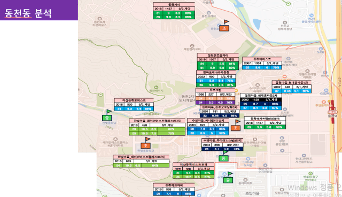The height and width of the screenshot is (197, 342).
Task: Click the purple data row ending in 76%
Action: click(x=215, y=103)
